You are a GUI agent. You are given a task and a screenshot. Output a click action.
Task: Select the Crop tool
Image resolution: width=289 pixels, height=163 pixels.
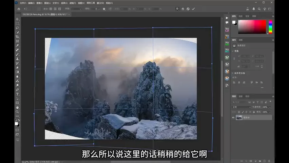[x=17, y=37]
